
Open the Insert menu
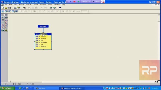pyautogui.click(x=21, y=5)
